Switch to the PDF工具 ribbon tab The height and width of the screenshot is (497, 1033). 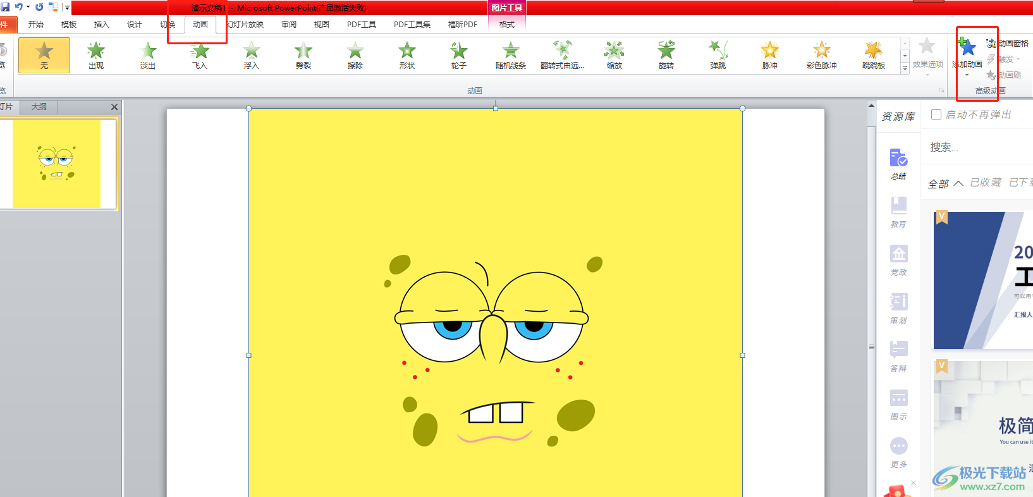pyautogui.click(x=362, y=24)
